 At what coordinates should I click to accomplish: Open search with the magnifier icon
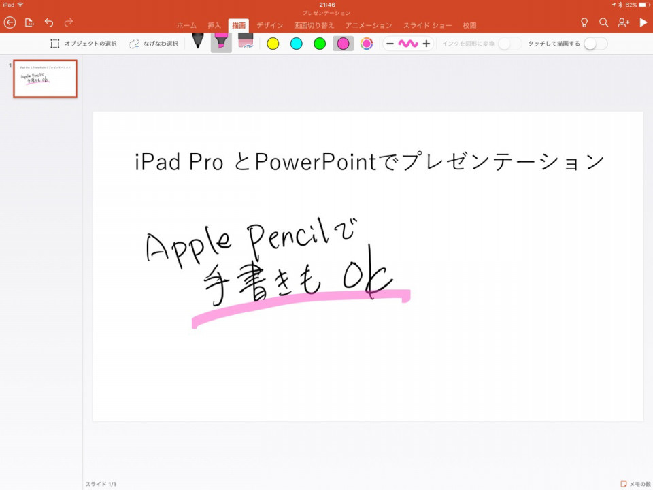(604, 22)
